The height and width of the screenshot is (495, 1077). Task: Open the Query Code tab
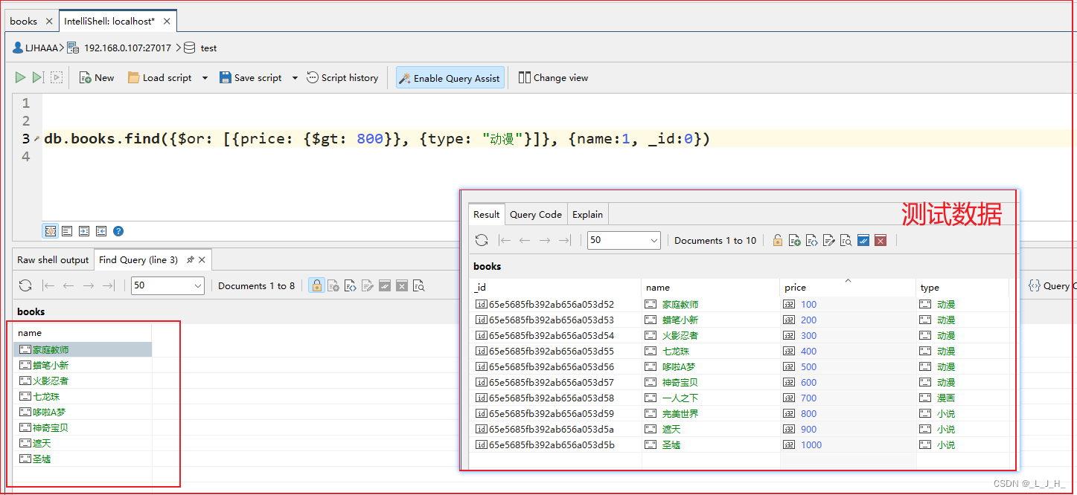point(536,214)
